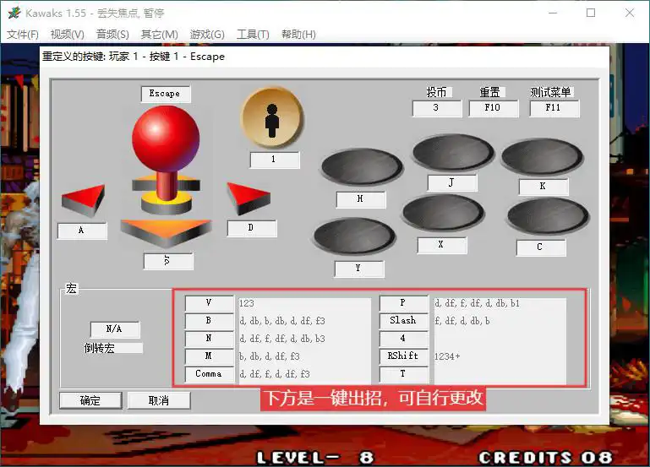This screenshot has height=467, width=650.
Task: Click the S key binding for down
Action: point(168,261)
